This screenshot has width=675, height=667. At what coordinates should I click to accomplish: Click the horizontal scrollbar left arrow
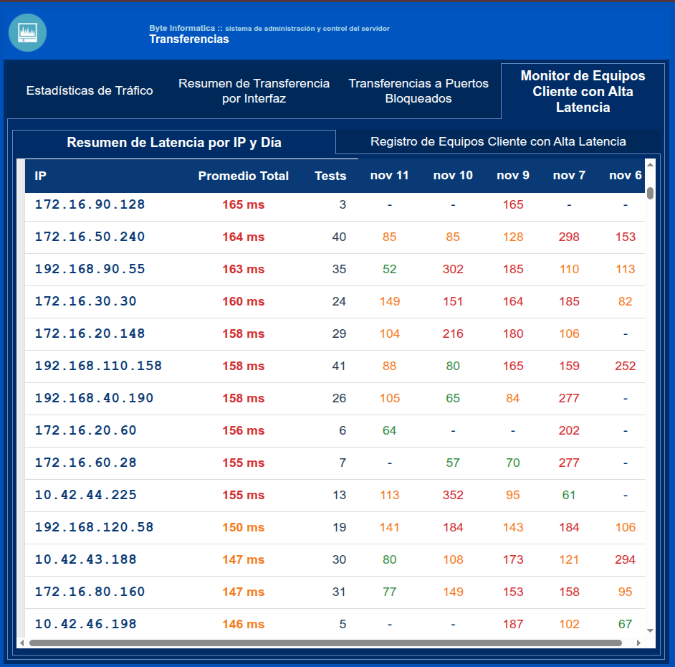pos(21,643)
